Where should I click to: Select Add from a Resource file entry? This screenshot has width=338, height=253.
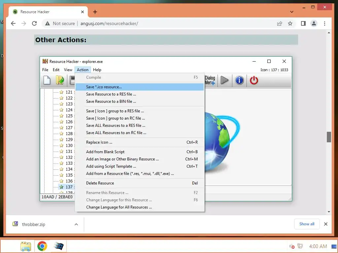click(140, 174)
